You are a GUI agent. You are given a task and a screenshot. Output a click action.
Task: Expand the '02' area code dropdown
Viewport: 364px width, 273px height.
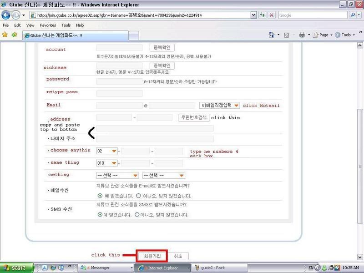[107, 151]
